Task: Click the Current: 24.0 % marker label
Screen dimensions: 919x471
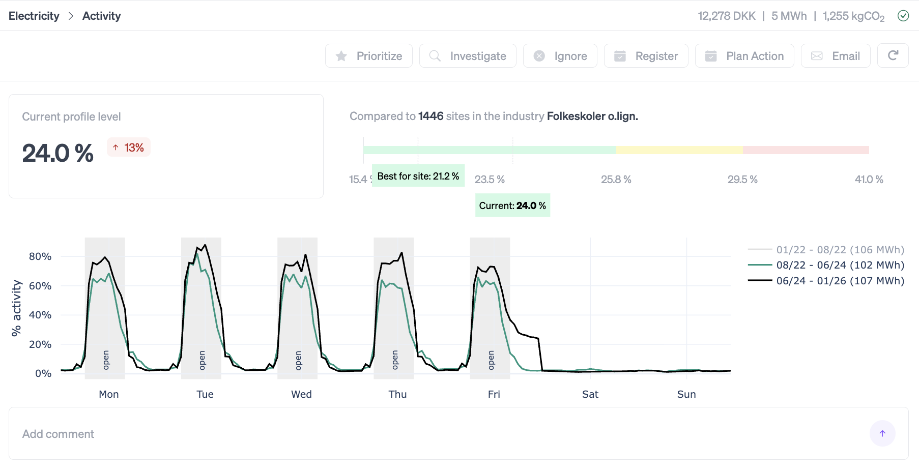Action: [512, 205]
